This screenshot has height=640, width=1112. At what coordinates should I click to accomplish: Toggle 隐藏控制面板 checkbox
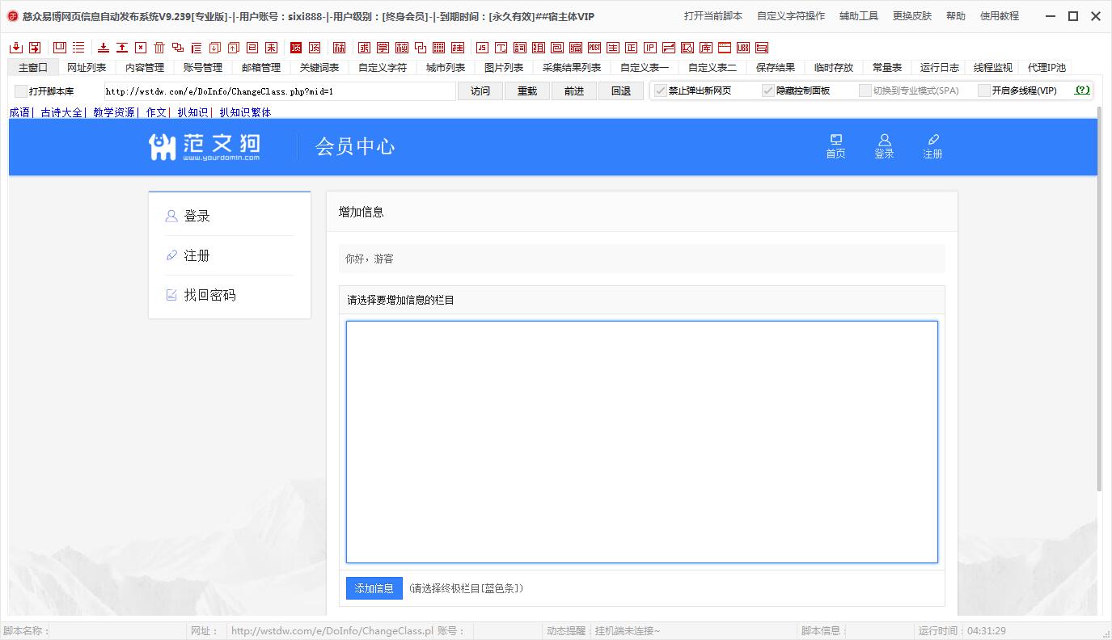tap(768, 91)
